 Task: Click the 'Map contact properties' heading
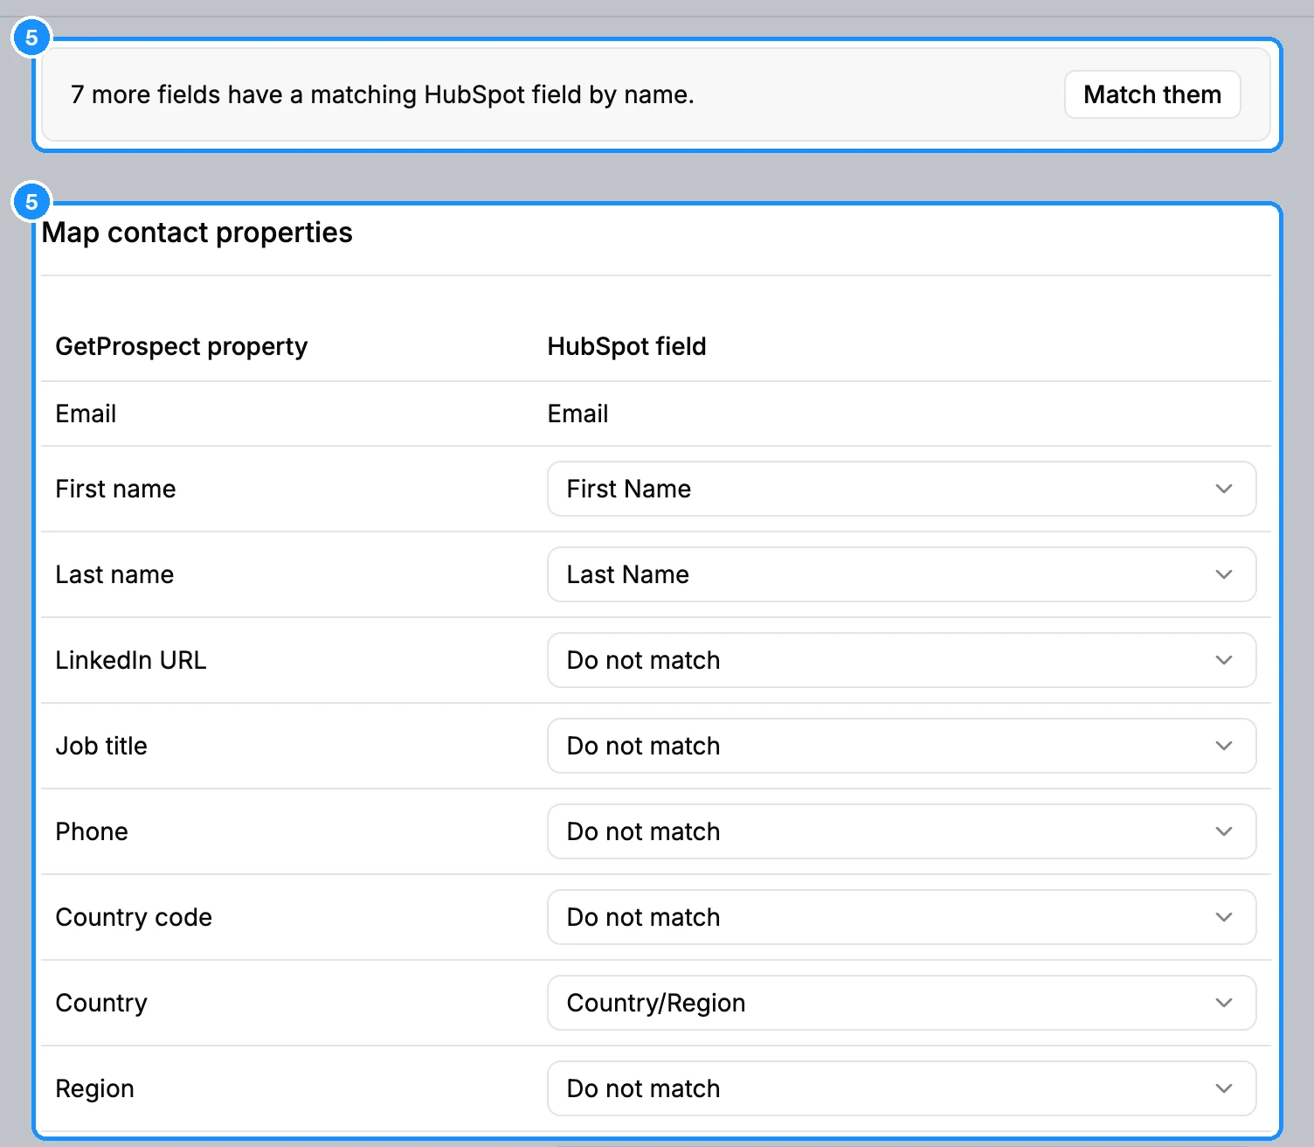[197, 233]
